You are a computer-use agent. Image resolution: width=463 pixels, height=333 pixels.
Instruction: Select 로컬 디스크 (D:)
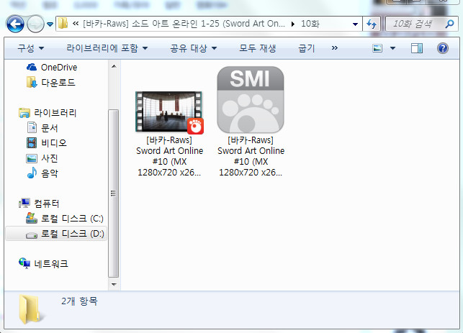(x=72, y=234)
